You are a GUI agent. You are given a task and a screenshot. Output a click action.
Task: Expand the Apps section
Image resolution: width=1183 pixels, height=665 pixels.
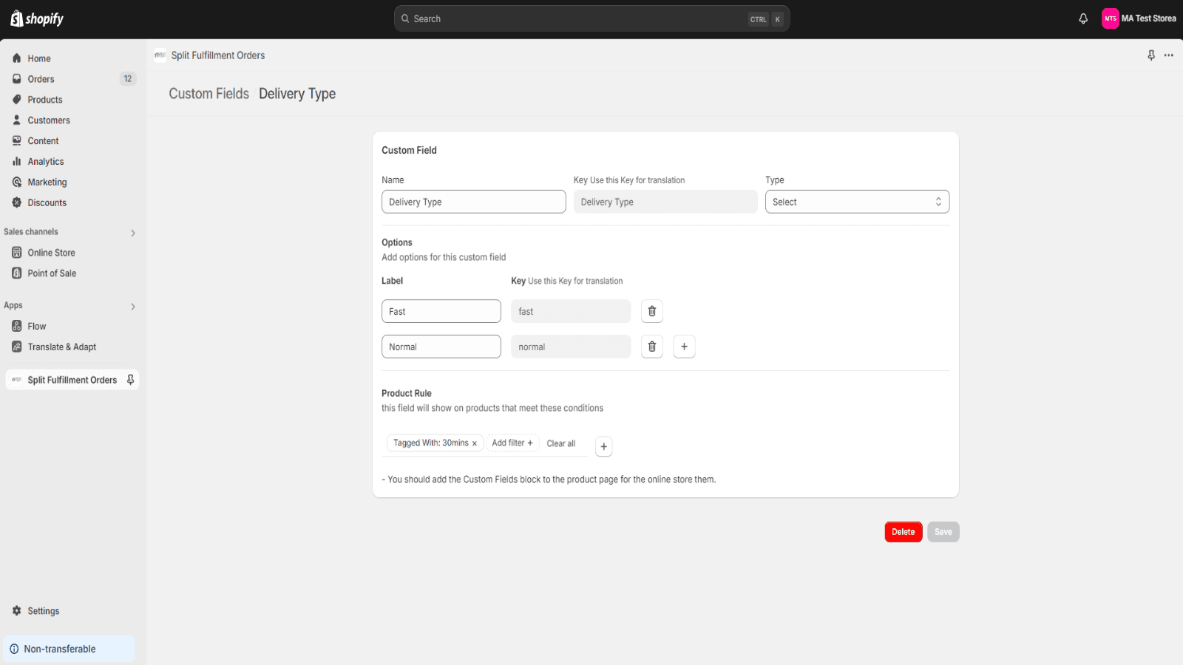coord(133,306)
